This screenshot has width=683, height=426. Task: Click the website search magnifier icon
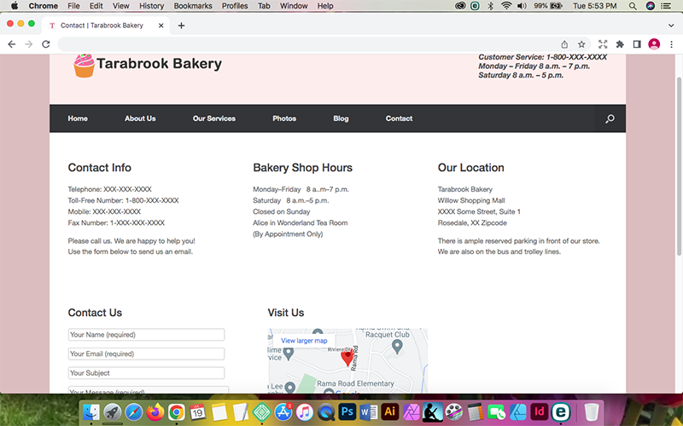pyautogui.click(x=610, y=119)
